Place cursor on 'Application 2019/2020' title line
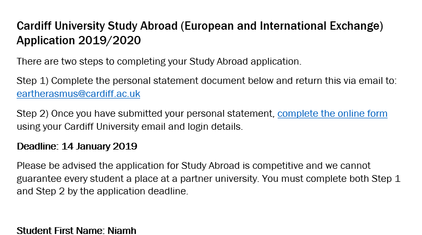 (79, 41)
